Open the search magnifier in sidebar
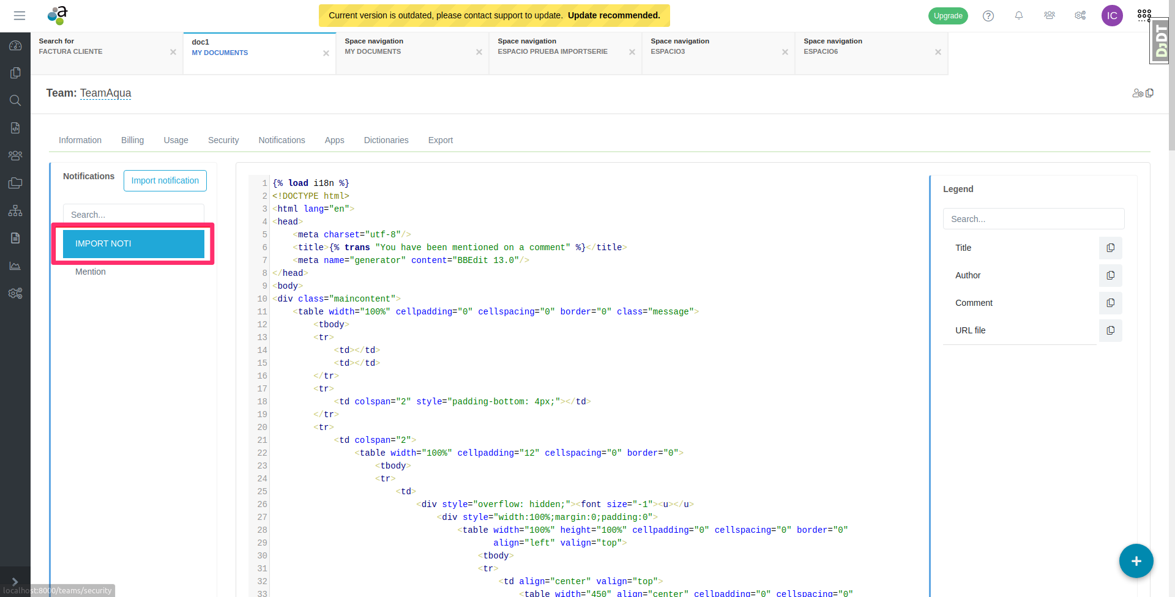The height and width of the screenshot is (597, 1175). click(x=15, y=100)
